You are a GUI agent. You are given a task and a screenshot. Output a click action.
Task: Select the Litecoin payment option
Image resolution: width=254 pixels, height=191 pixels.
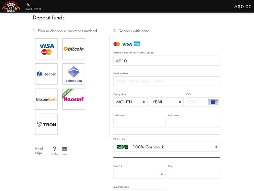46,74
